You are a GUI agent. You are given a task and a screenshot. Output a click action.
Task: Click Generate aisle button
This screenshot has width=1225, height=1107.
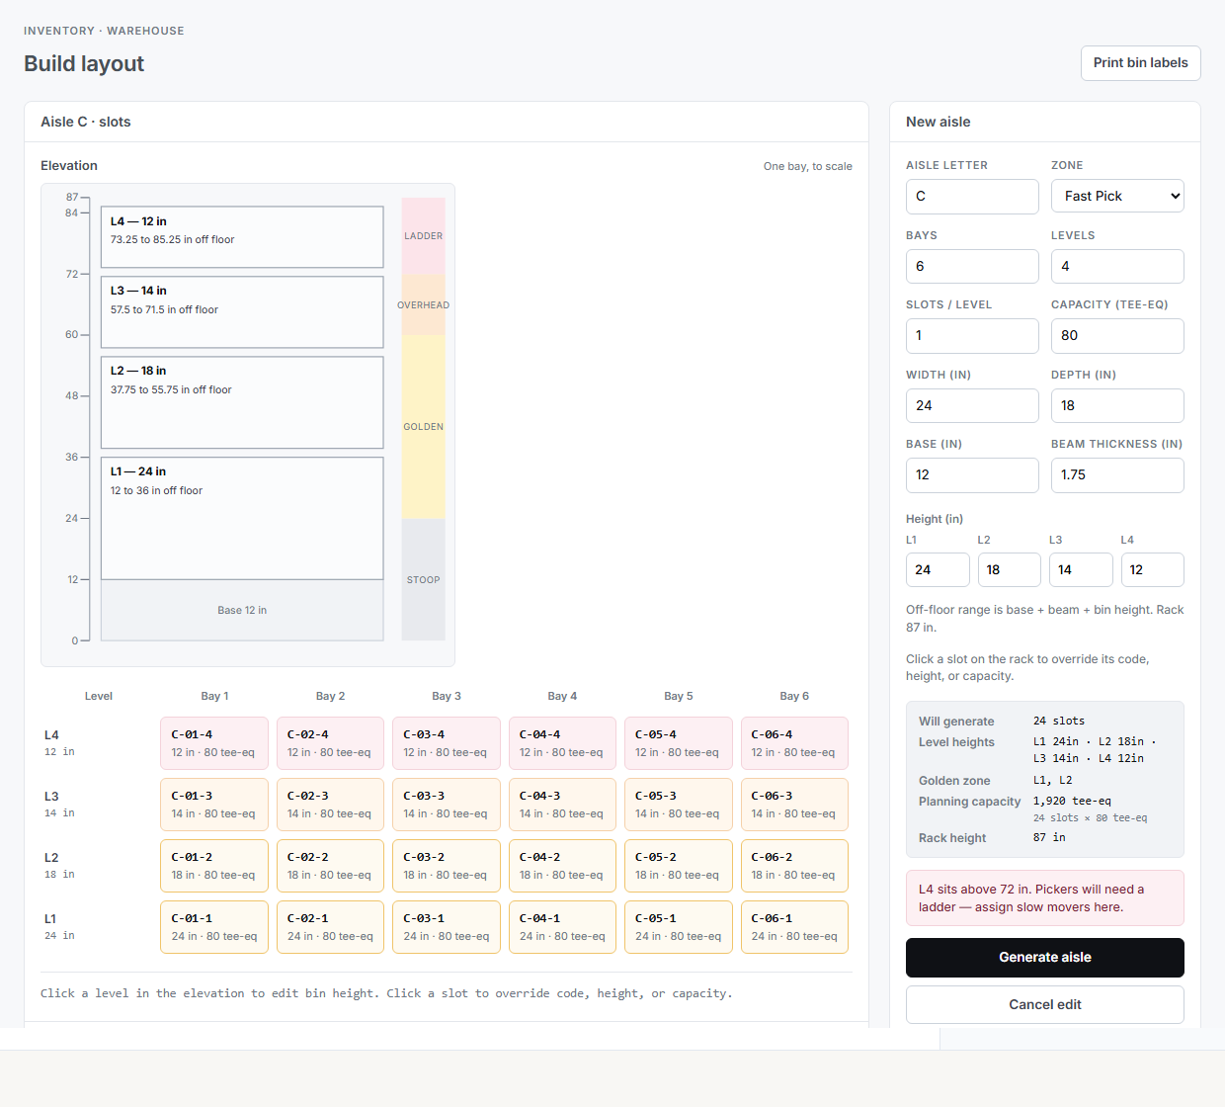click(x=1045, y=957)
